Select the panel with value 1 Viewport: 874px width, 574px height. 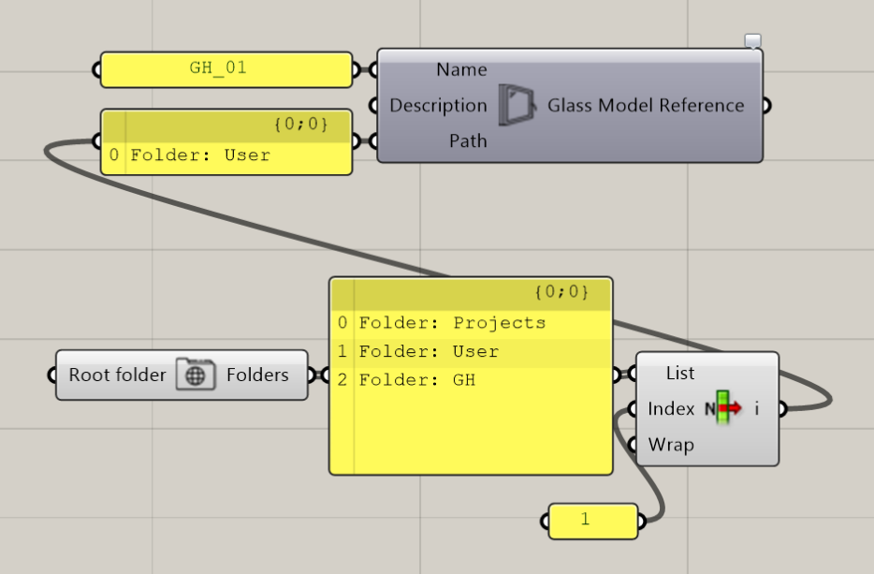[x=593, y=521]
